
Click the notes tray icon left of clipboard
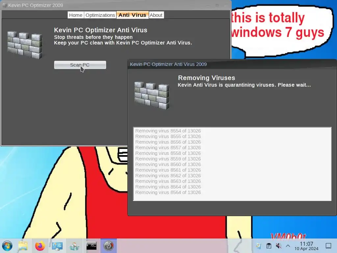point(259,246)
